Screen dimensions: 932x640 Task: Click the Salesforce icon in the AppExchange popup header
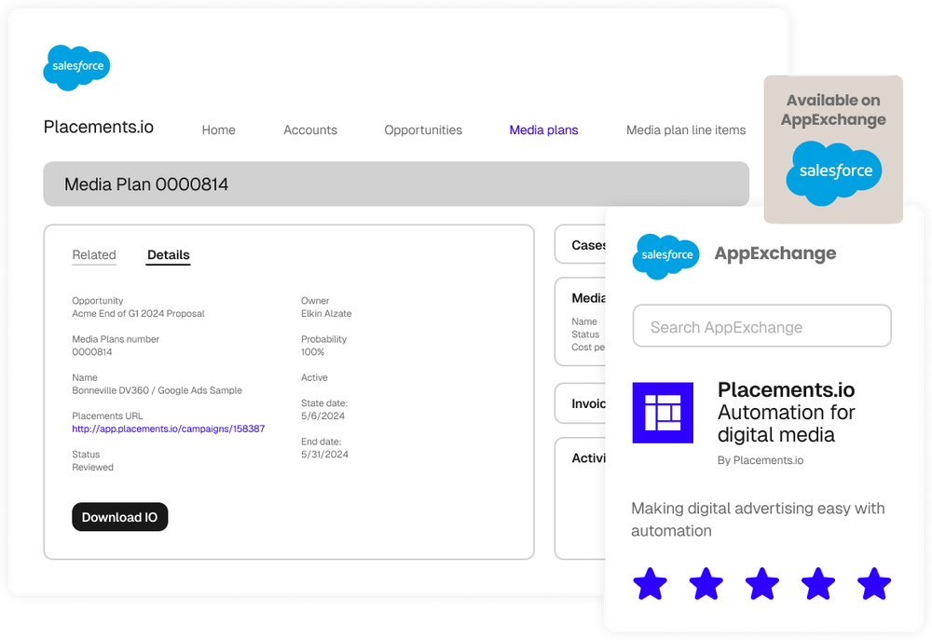(x=665, y=253)
